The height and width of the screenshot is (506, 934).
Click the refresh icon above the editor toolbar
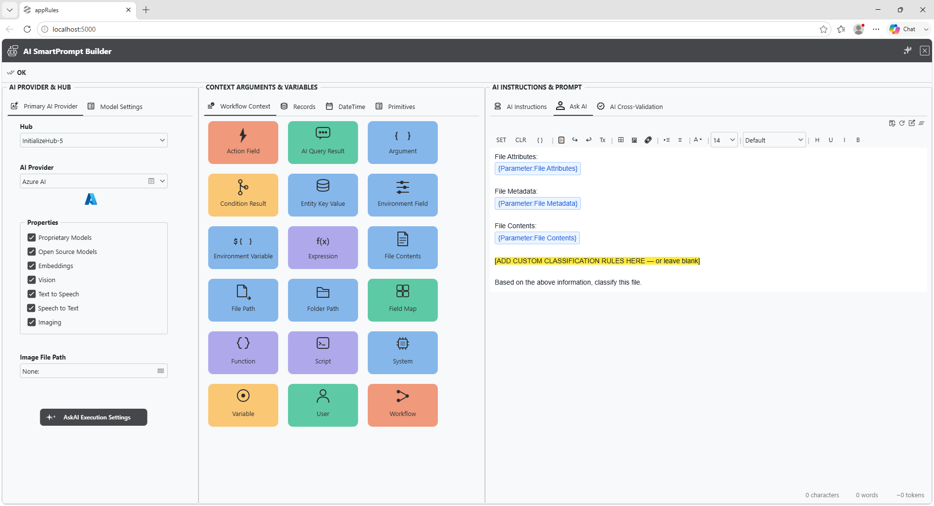tap(902, 123)
